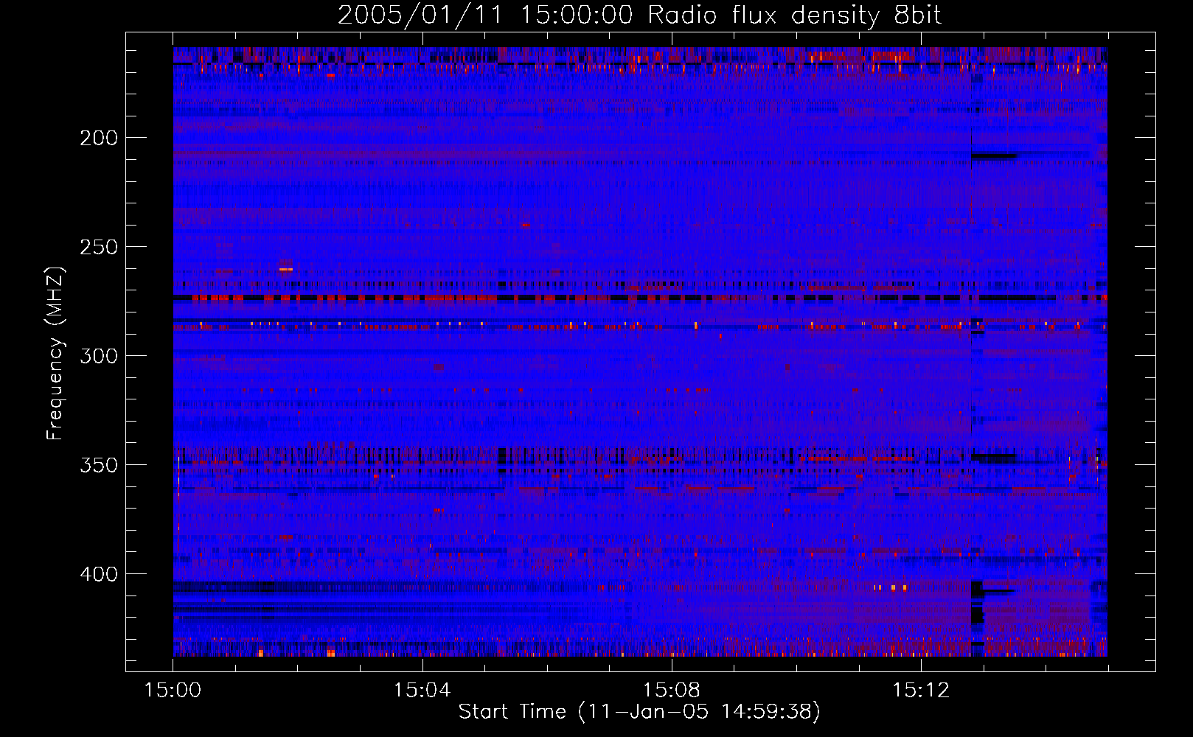Click the 'Start Time (11-Jan-05 14:59:38)' axis title
Viewport: 1193px width, 737px height.
click(x=639, y=712)
